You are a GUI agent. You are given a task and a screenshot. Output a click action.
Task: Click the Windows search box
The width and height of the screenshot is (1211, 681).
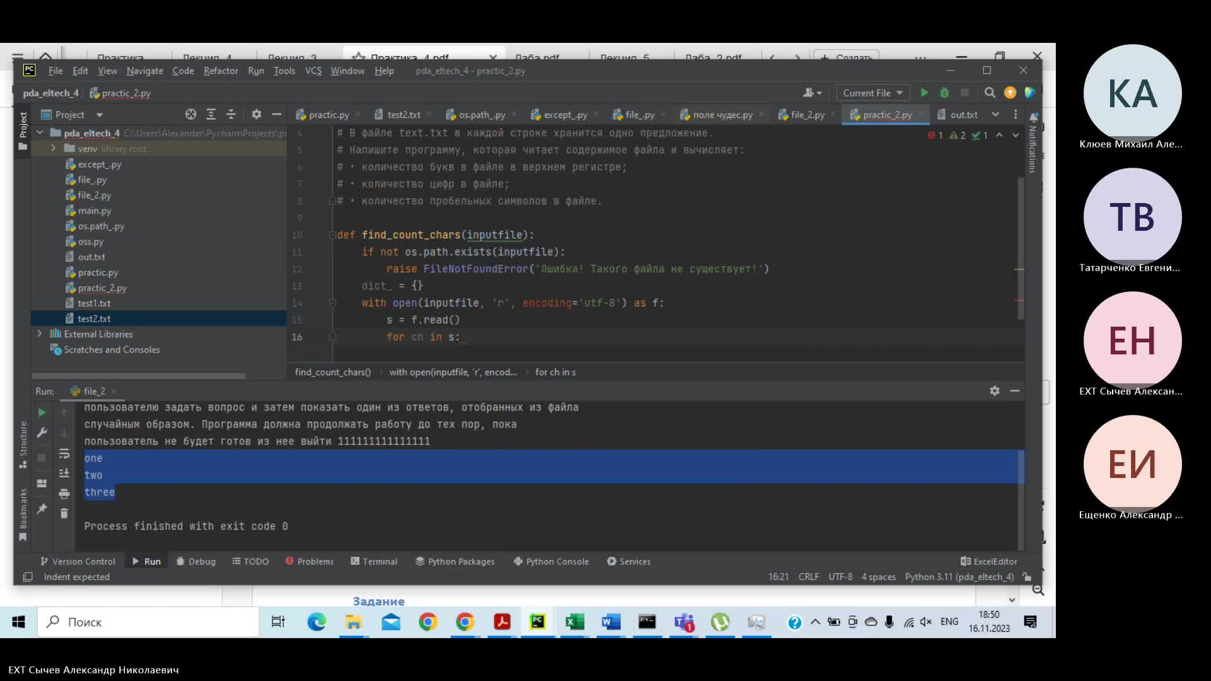pyautogui.click(x=148, y=622)
